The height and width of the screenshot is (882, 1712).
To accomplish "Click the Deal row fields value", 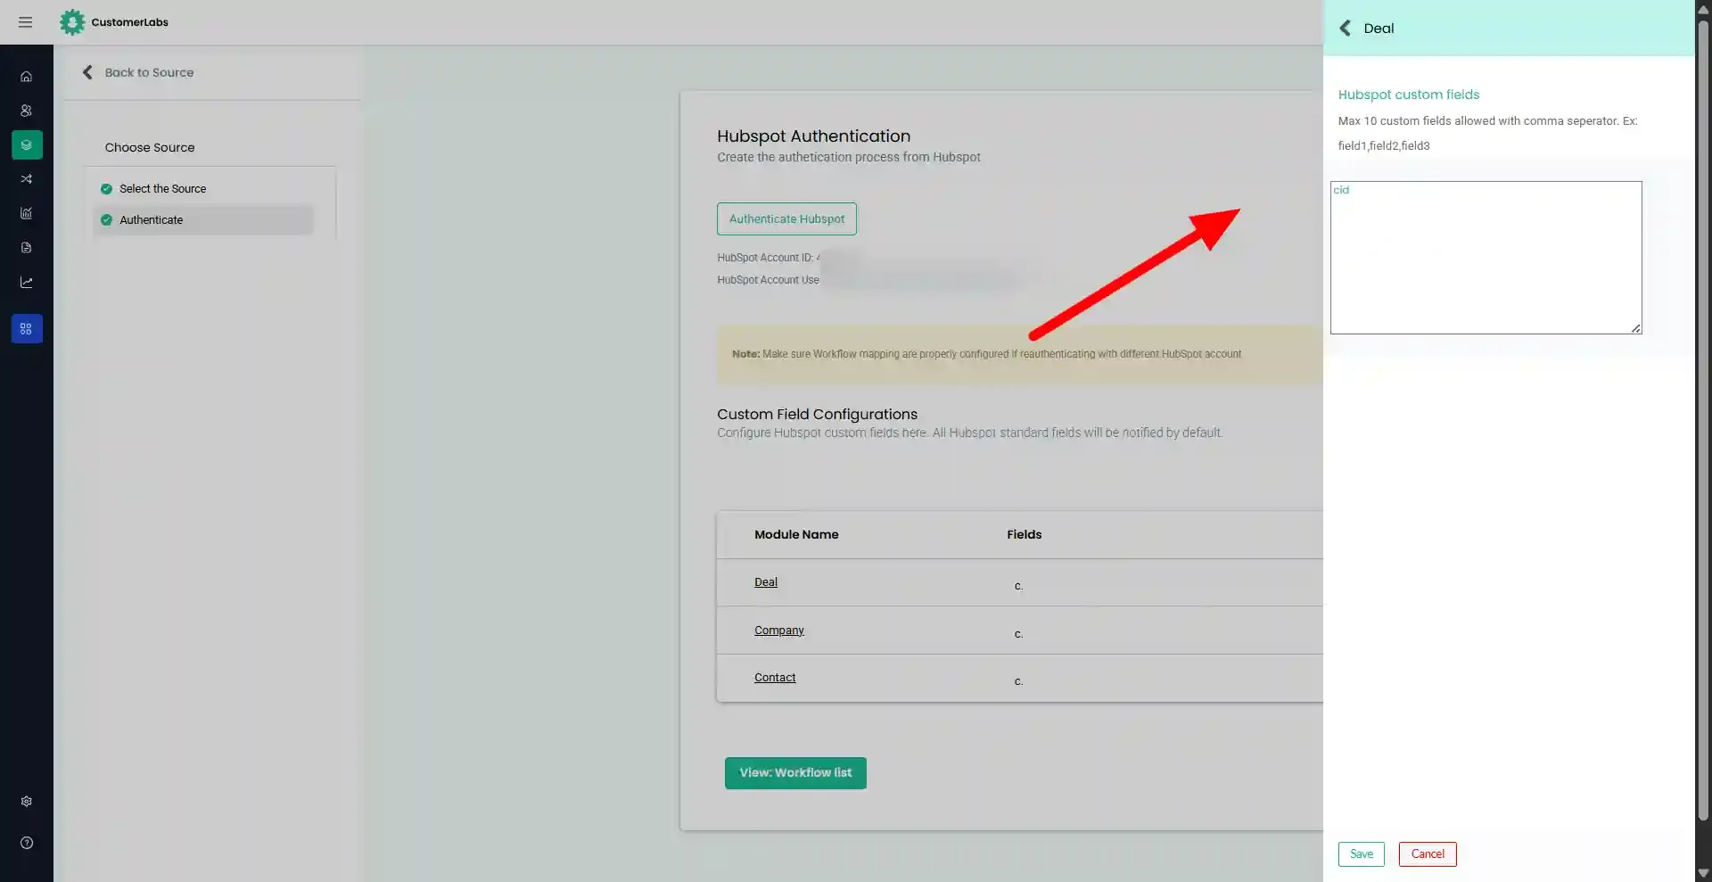I will click(1018, 586).
